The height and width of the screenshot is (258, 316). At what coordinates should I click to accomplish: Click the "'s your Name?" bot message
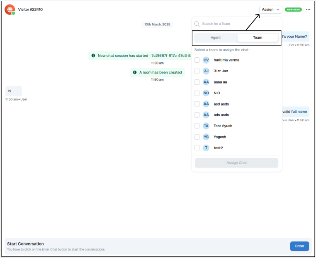[295, 37]
